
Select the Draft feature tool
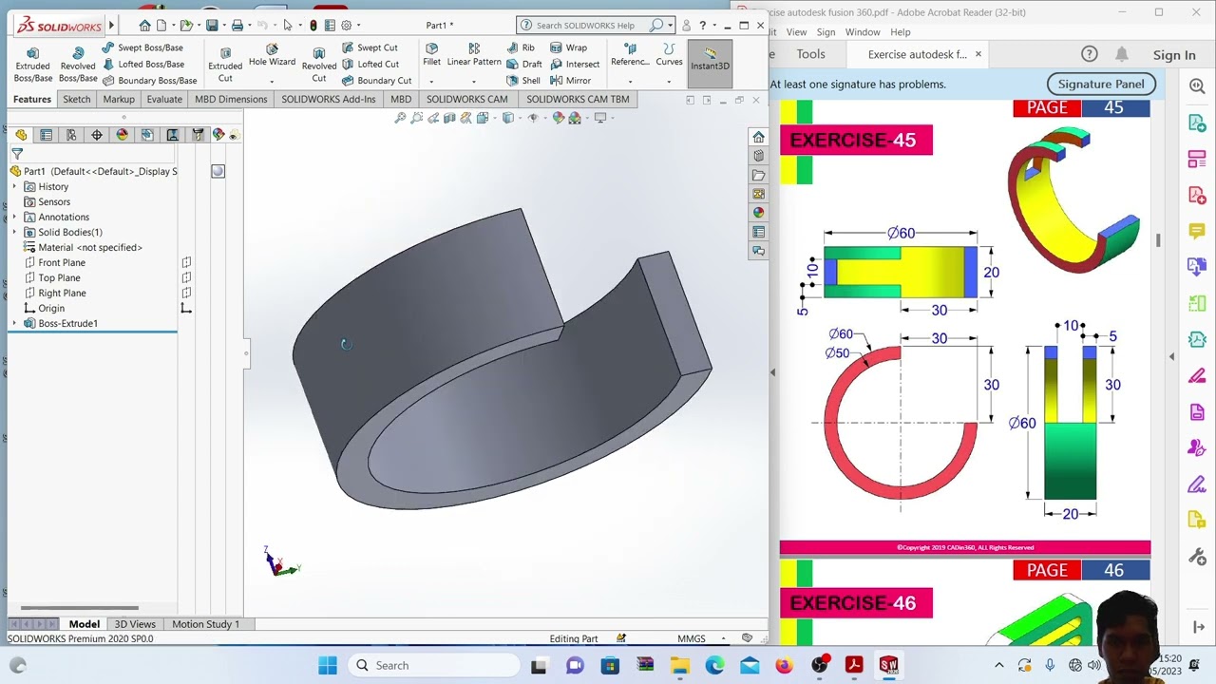pyautogui.click(x=523, y=64)
